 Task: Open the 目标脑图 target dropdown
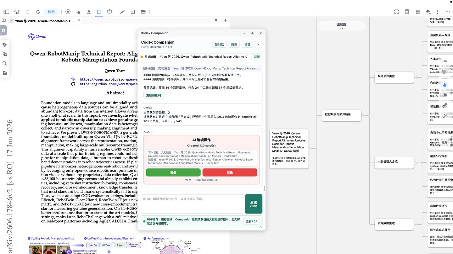[203, 57]
